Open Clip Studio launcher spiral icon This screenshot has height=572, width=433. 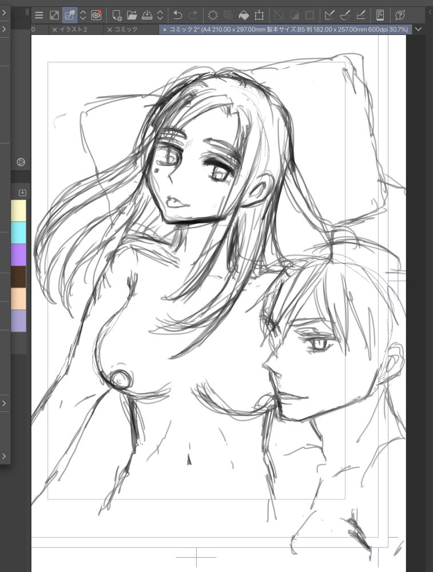[96, 15]
